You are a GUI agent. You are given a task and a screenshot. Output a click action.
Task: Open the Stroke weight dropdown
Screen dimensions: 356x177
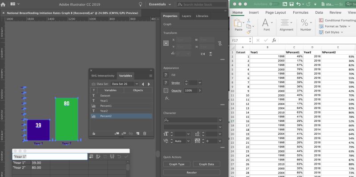click(200, 83)
